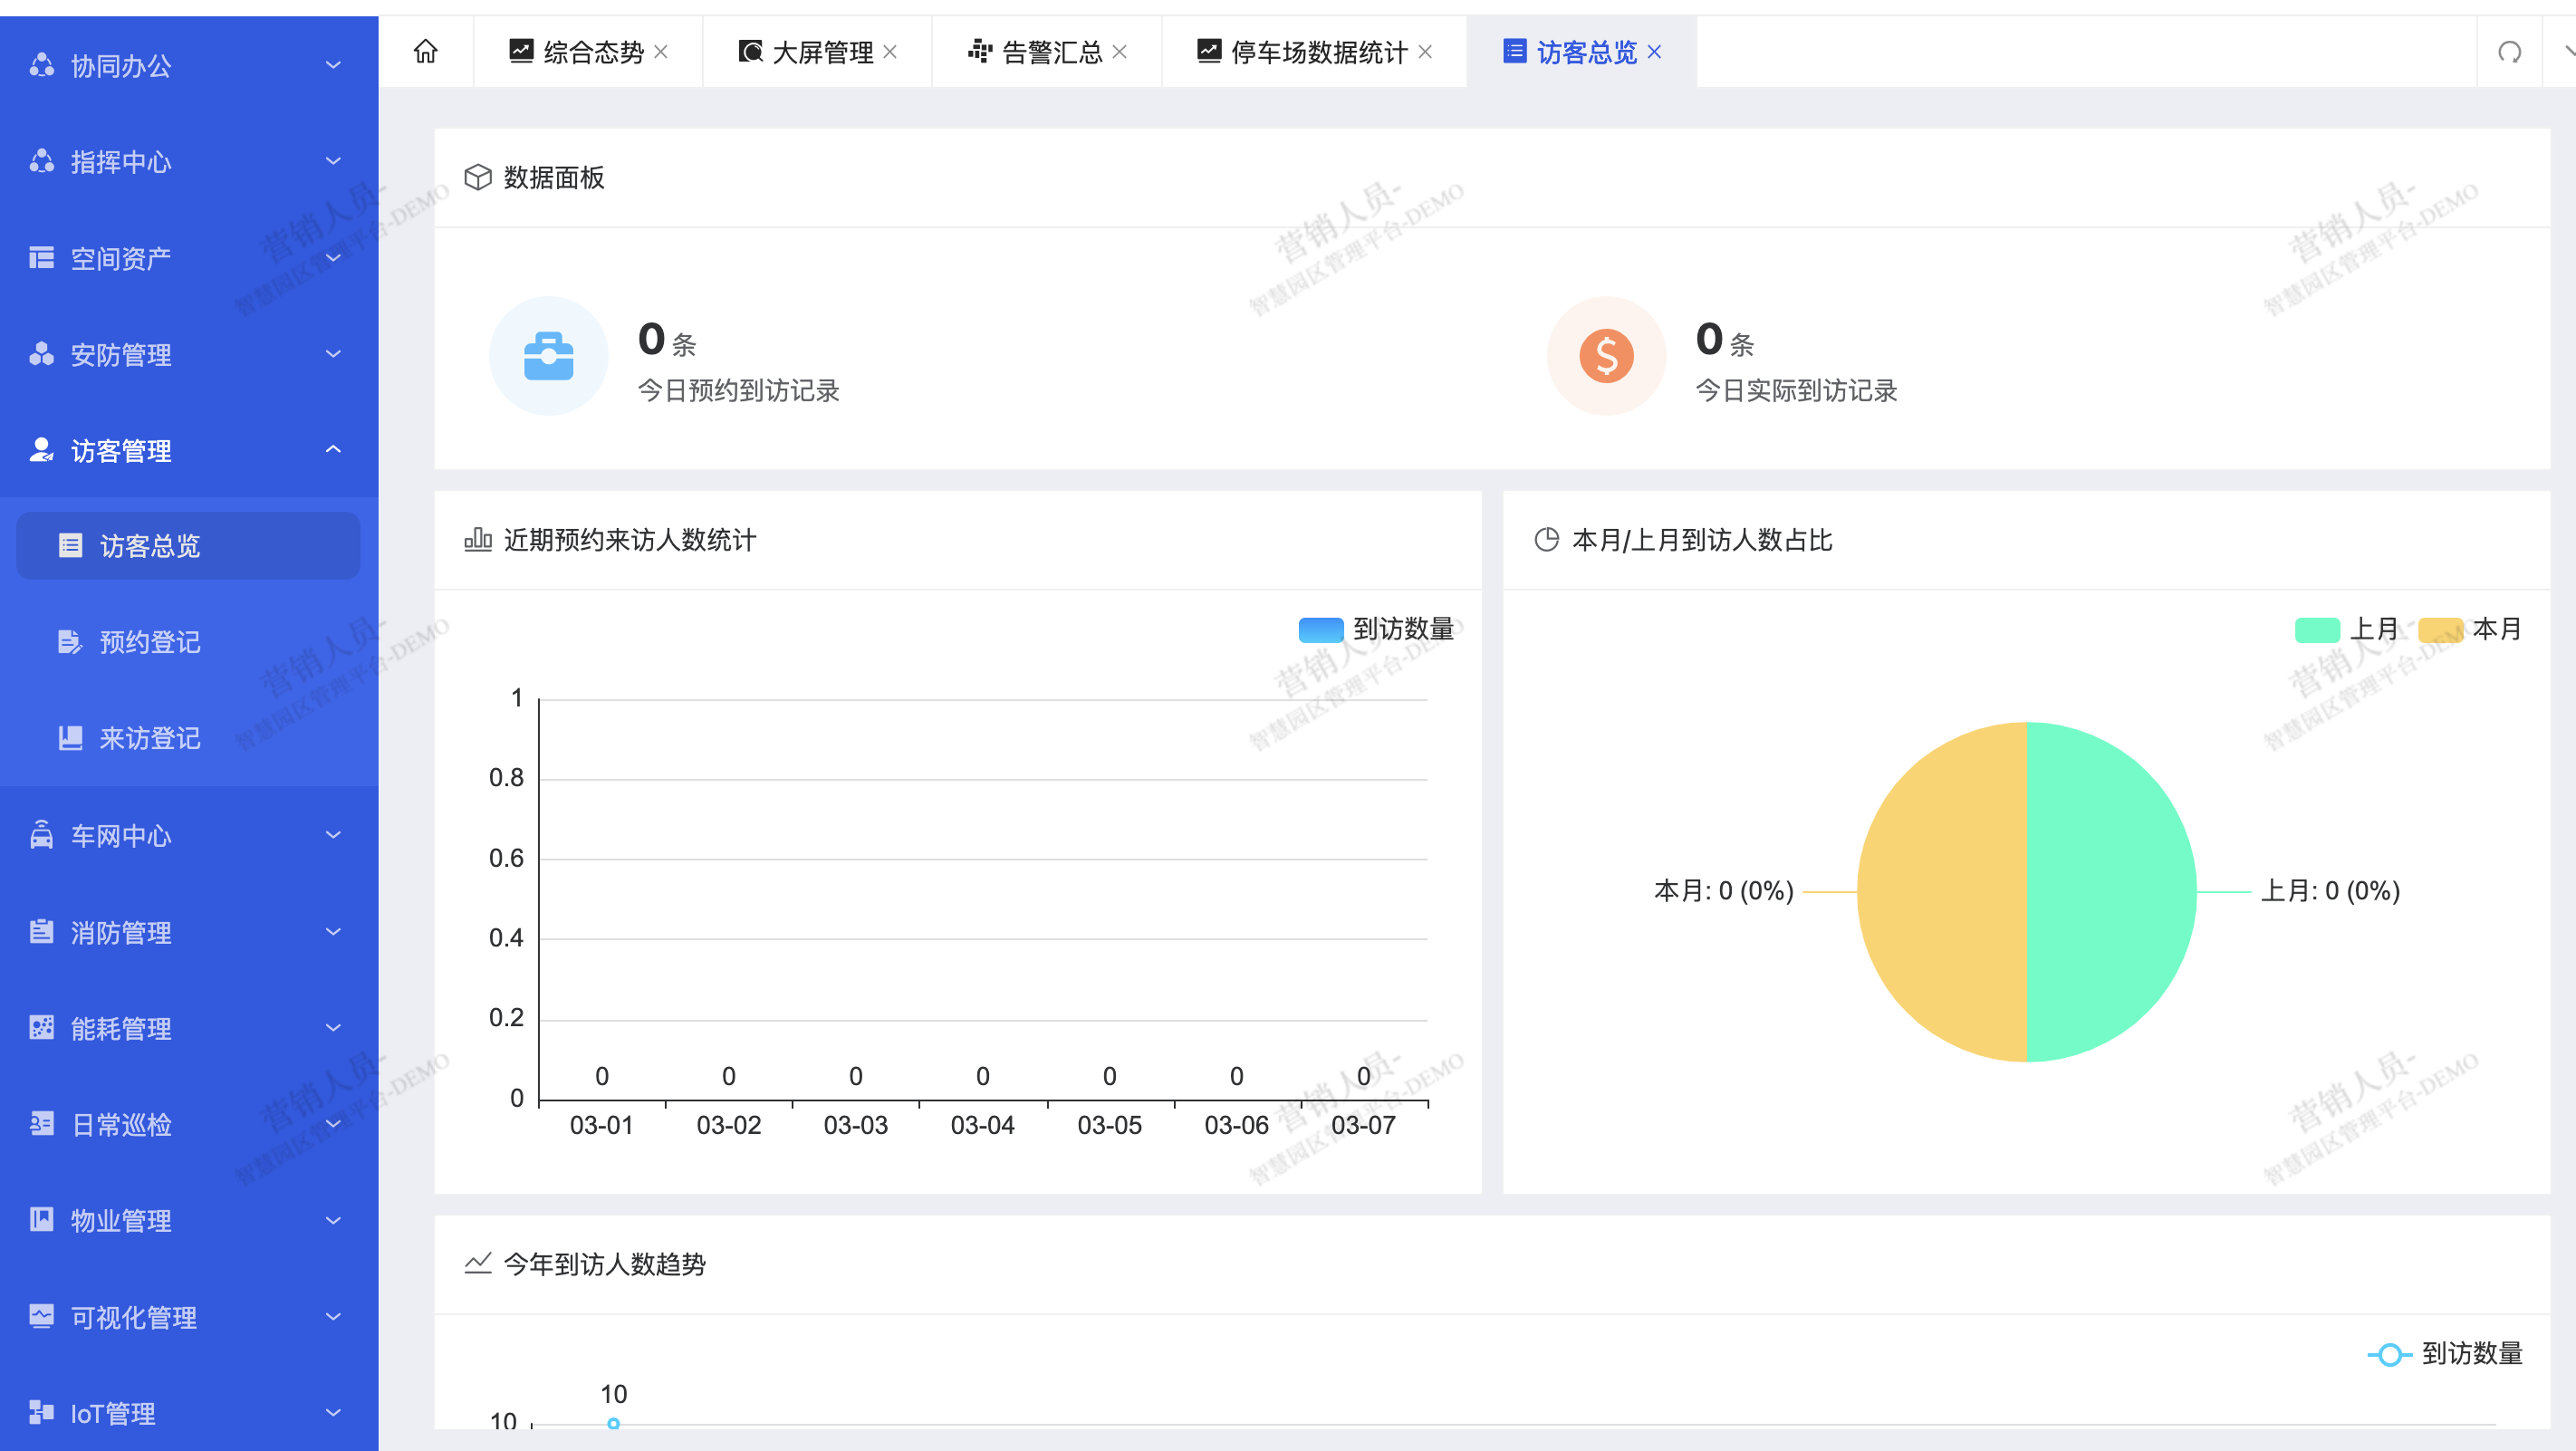Click the 预约登记 submenu icon

[69, 642]
